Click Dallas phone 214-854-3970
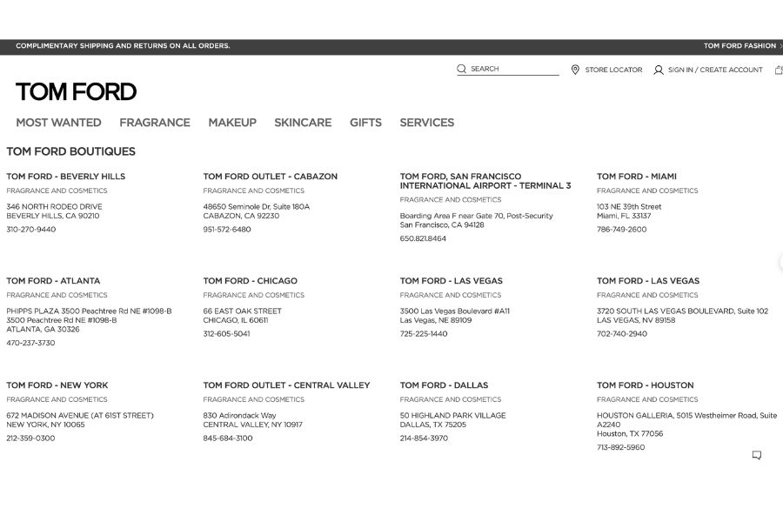This screenshot has width=783, height=522. pos(424,438)
